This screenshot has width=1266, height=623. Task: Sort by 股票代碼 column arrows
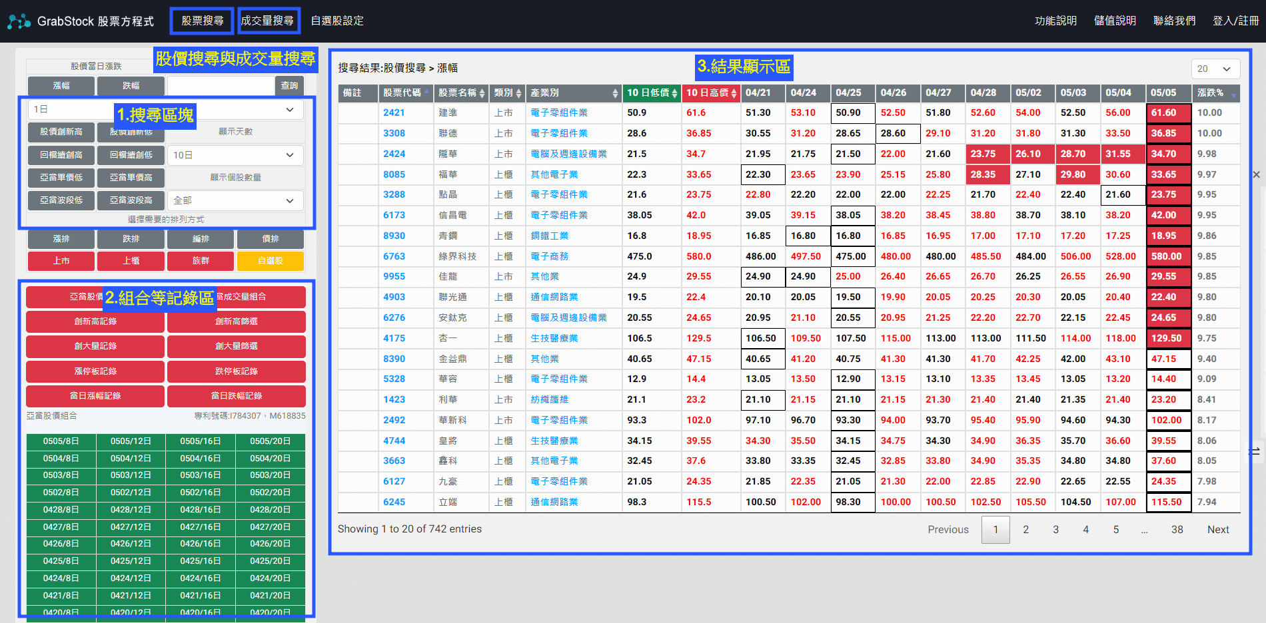coord(426,93)
